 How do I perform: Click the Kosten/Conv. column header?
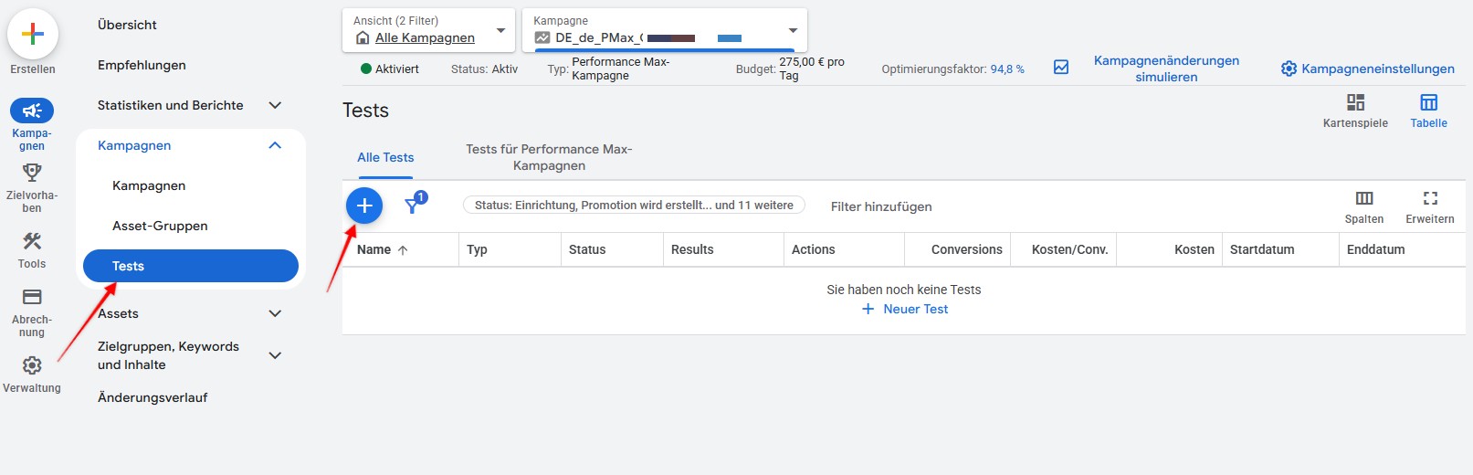[1069, 249]
